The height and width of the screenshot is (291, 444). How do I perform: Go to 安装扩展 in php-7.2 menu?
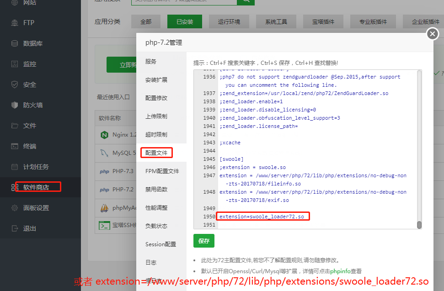coord(161,80)
